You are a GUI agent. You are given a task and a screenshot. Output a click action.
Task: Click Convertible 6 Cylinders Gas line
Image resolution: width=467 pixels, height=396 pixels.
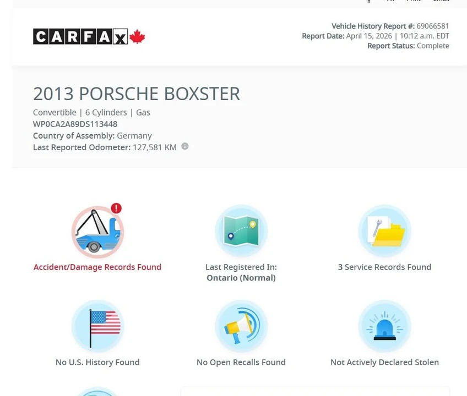(91, 112)
